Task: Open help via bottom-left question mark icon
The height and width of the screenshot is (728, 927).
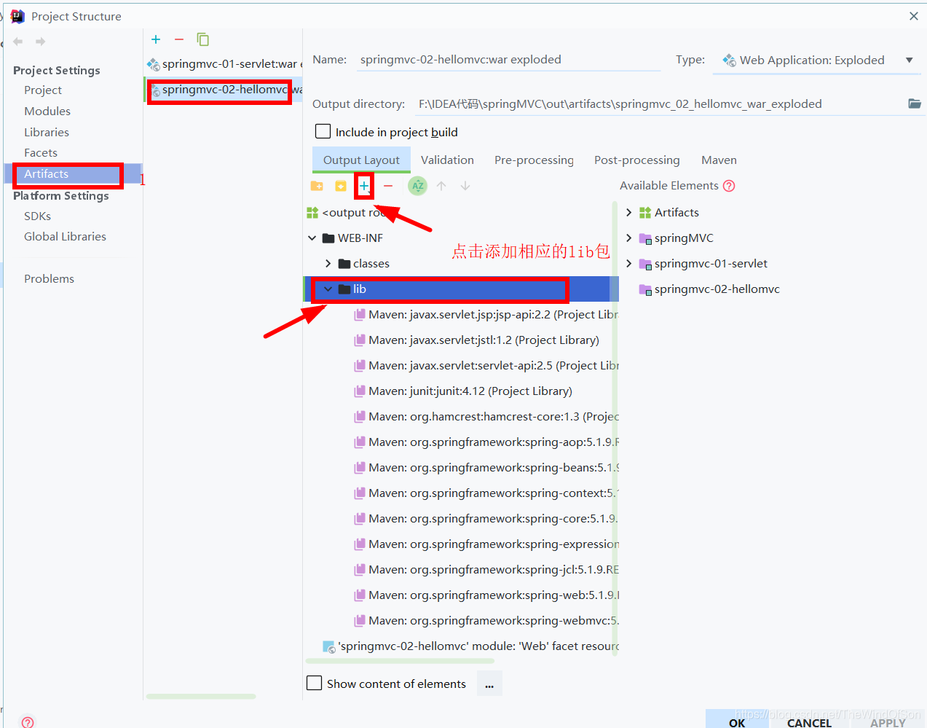Action: click(x=28, y=722)
